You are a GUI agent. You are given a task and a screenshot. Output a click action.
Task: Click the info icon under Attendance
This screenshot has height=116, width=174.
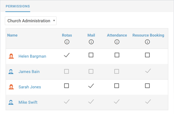coord(117,42)
